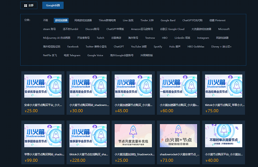The image size is (258, 167).
Task: Open Linkedin 领英 category
Action: pos(182,38)
